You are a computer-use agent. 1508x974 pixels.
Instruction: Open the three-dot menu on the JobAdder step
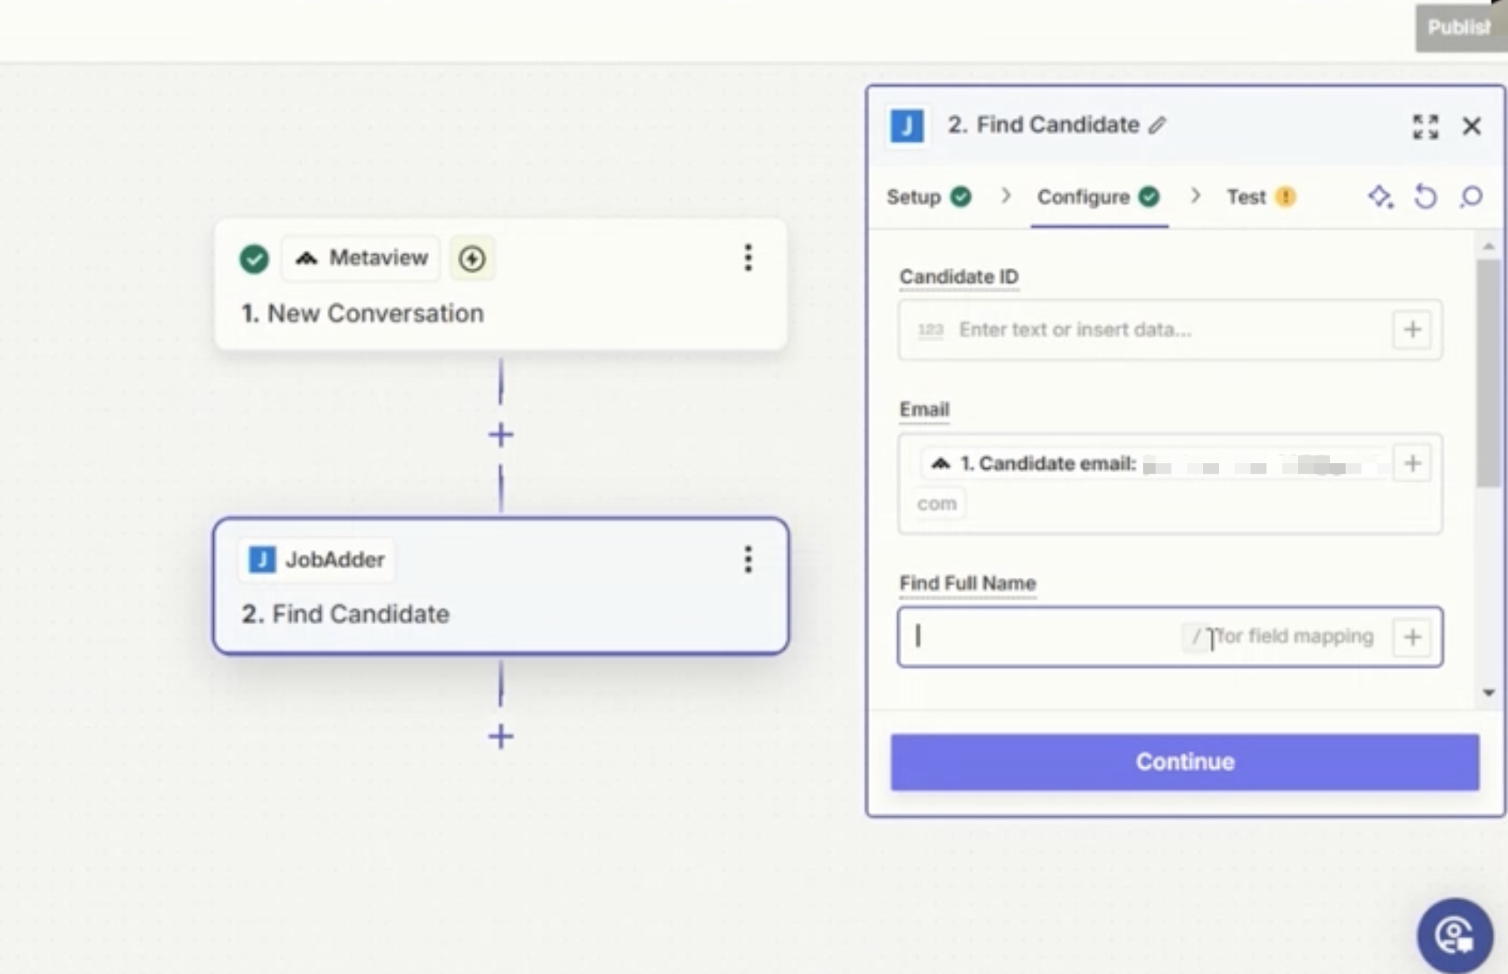pyautogui.click(x=748, y=560)
